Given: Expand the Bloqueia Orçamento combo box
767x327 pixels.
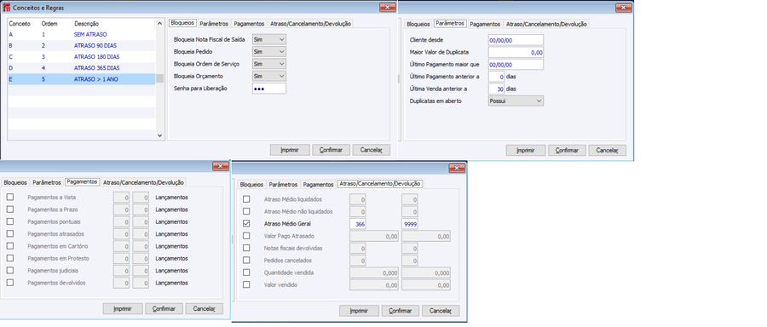Looking at the screenshot, I should pos(269,76).
